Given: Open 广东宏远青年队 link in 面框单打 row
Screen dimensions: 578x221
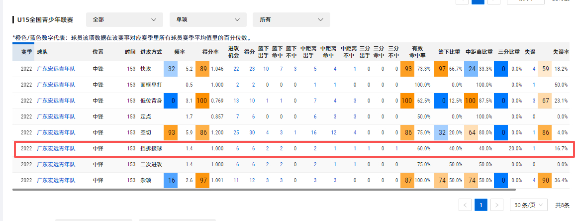Looking at the screenshot, I should coord(56,85).
